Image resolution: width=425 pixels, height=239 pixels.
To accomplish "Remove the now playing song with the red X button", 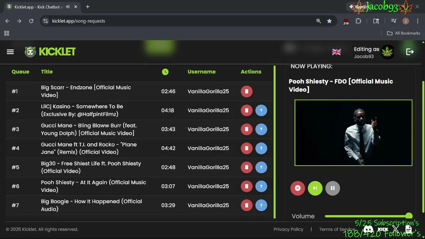I will 297,188.
